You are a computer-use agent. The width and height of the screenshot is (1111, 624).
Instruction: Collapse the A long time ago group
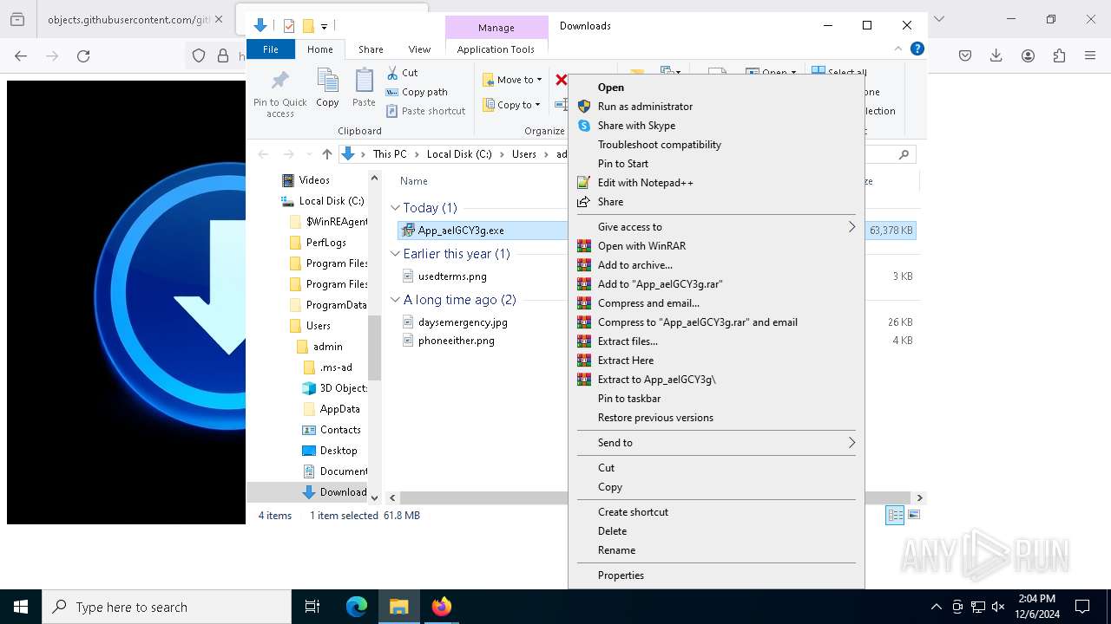(396, 300)
